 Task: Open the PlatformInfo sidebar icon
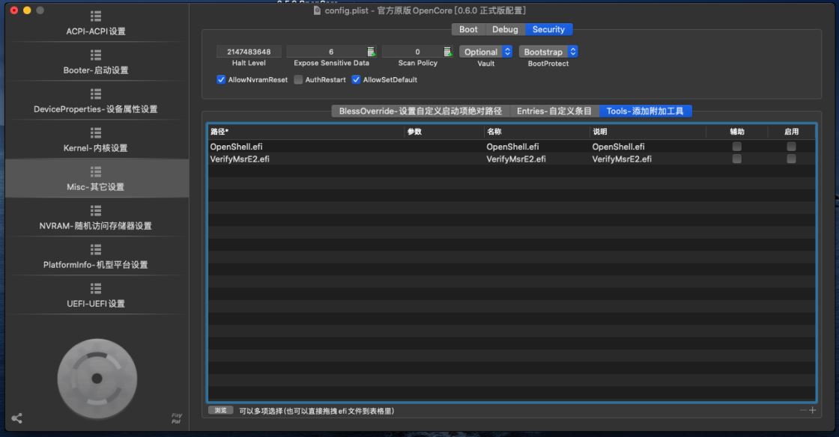[95, 249]
